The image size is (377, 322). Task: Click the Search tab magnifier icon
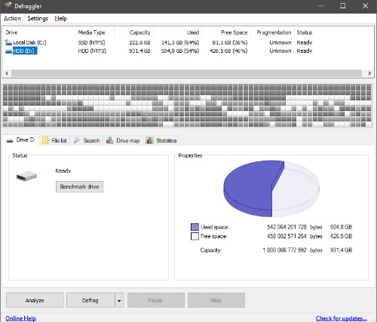point(77,140)
